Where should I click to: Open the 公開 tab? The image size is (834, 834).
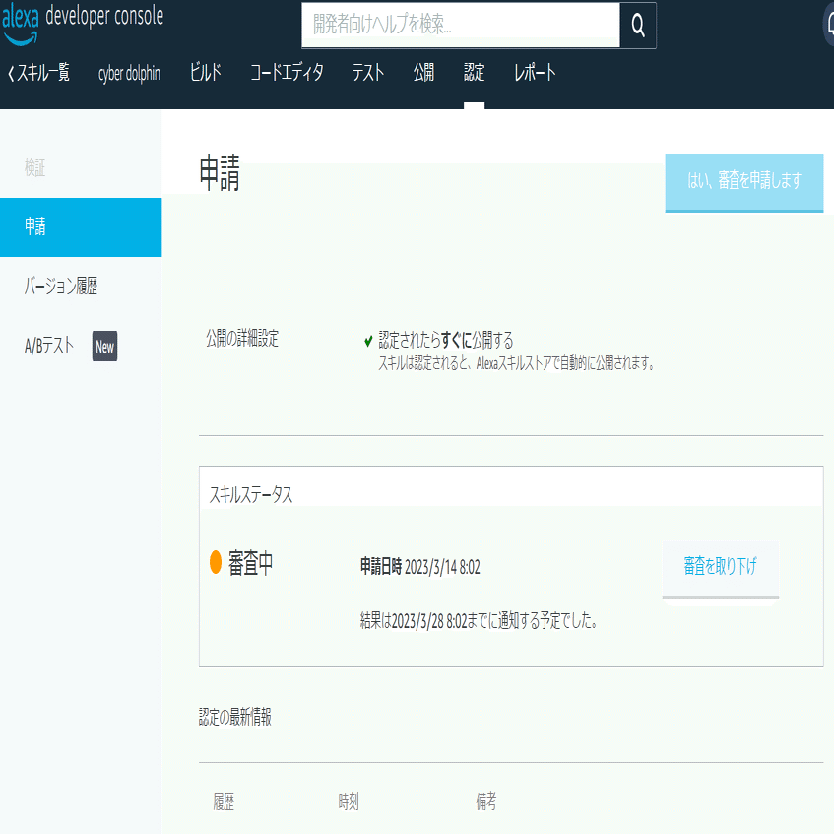point(423,72)
